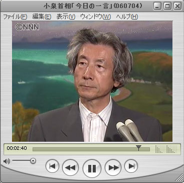The height and width of the screenshot is (183, 184).
Task: Click the audio level equalizer display
Action: (x=166, y=149)
